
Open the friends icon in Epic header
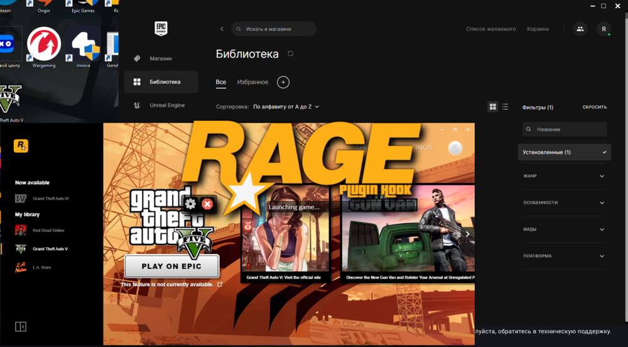tap(580, 29)
